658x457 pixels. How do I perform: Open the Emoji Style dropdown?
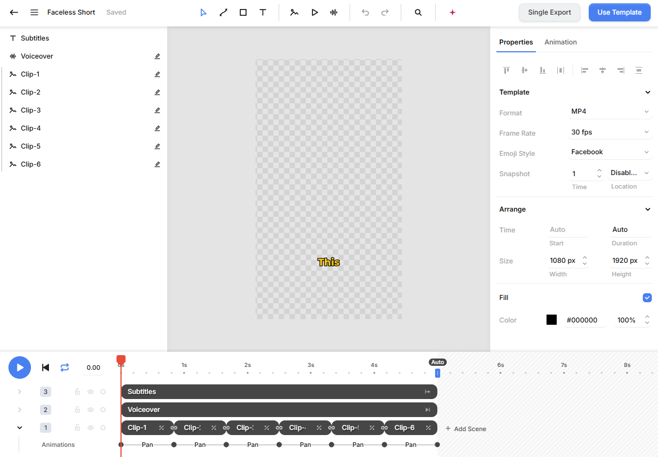click(x=610, y=153)
